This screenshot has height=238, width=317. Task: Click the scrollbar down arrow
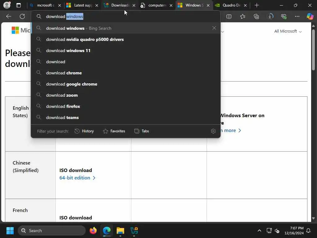[x=313, y=218]
